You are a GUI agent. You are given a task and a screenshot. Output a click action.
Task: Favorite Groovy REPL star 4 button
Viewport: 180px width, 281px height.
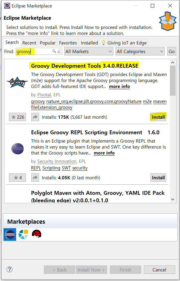[18, 177]
